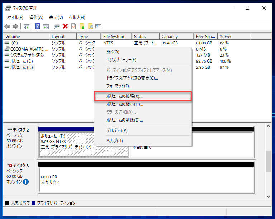Image resolution: width=275 pixels, height=219 pixels.
Task: Sort by the Capacity column header
Action: click(x=170, y=36)
